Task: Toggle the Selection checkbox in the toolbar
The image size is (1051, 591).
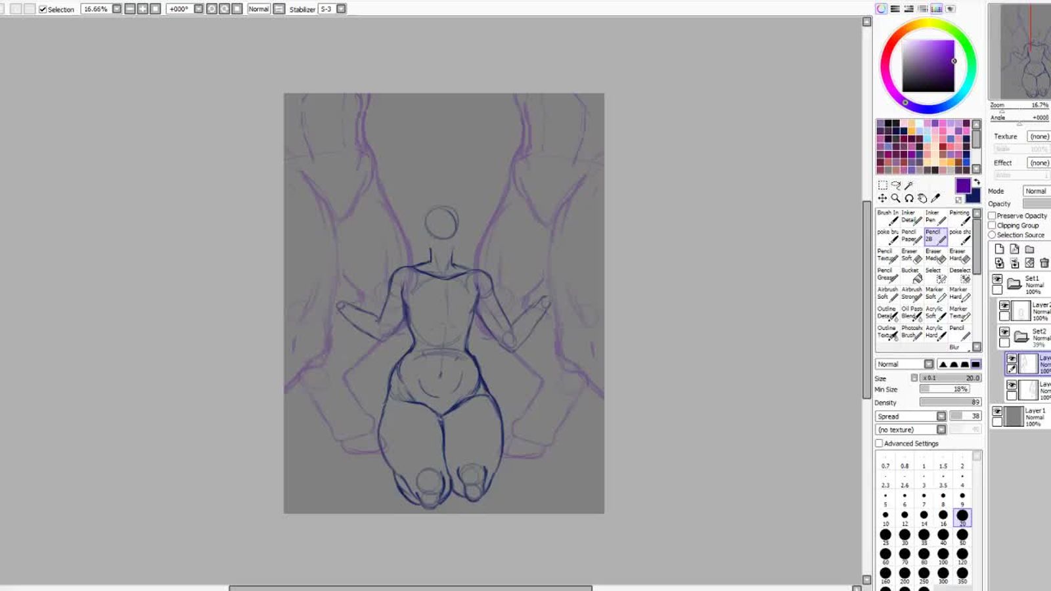Action: [x=43, y=9]
